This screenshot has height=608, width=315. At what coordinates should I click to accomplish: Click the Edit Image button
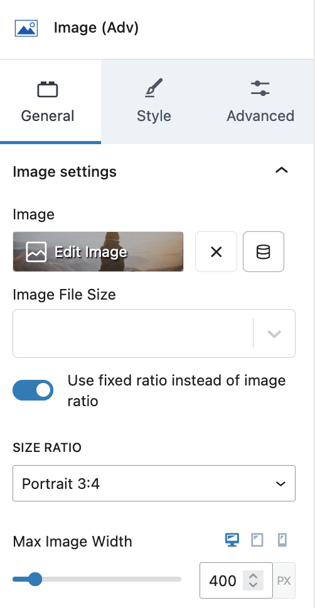point(98,251)
